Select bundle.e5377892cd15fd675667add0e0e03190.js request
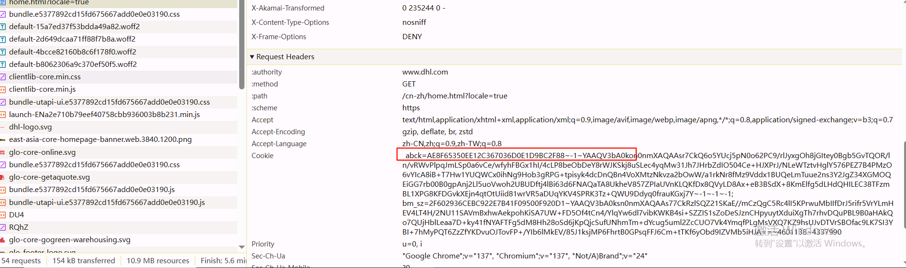This screenshot has height=268, width=906. point(119,190)
